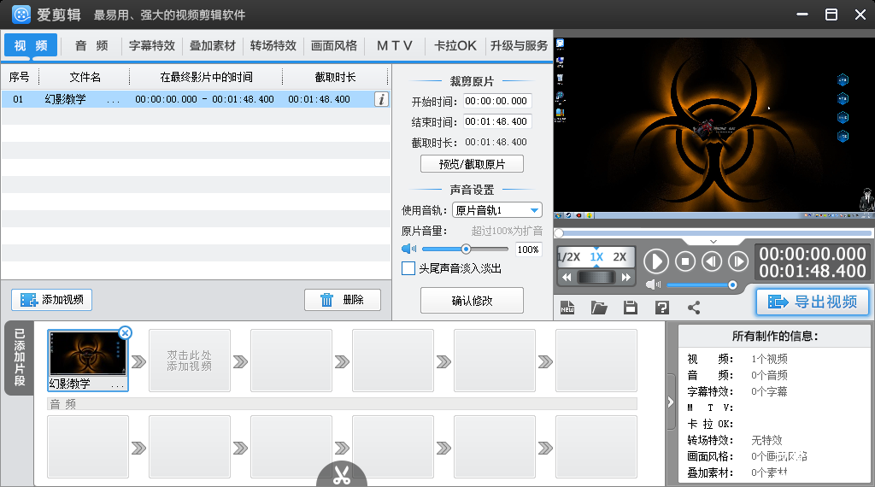The width and height of the screenshot is (875, 487).
Task: Open the 画面风格 tab
Action: click(334, 46)
